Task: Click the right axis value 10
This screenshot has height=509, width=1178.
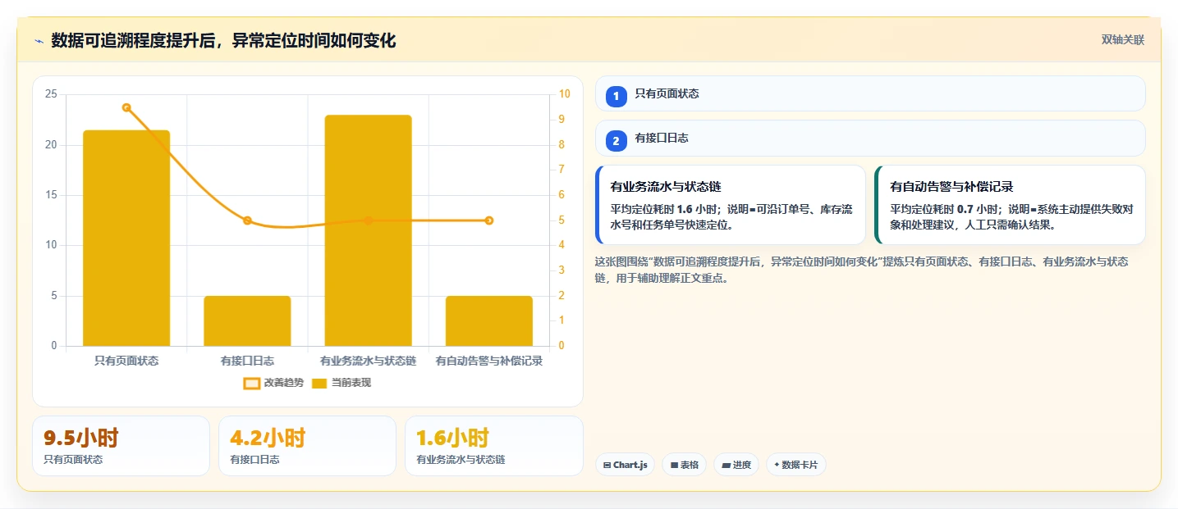Action: tap(564, 94)
